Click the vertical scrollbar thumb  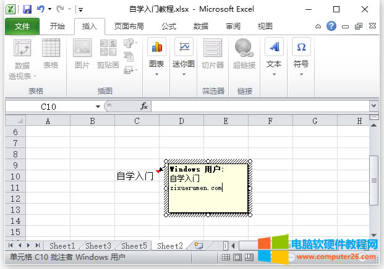pos(373,180)
